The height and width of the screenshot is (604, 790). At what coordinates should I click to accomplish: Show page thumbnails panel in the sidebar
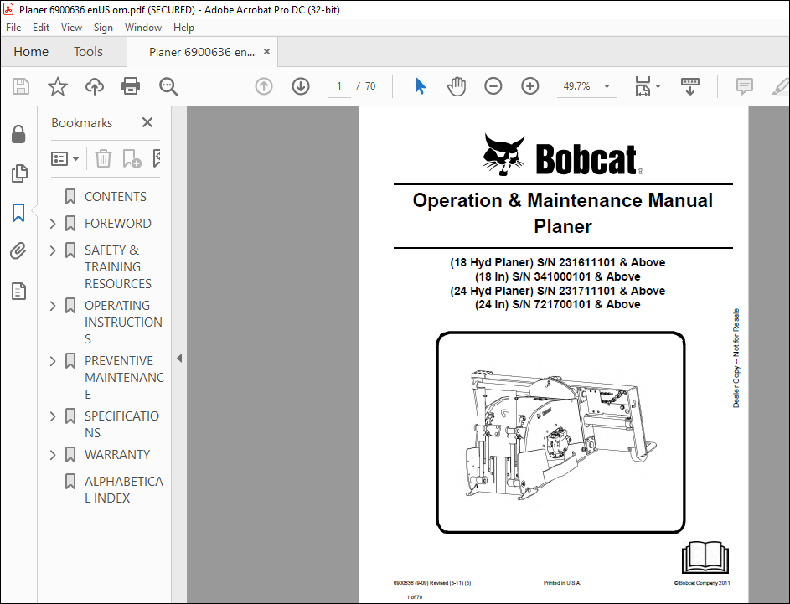(18, 173)
